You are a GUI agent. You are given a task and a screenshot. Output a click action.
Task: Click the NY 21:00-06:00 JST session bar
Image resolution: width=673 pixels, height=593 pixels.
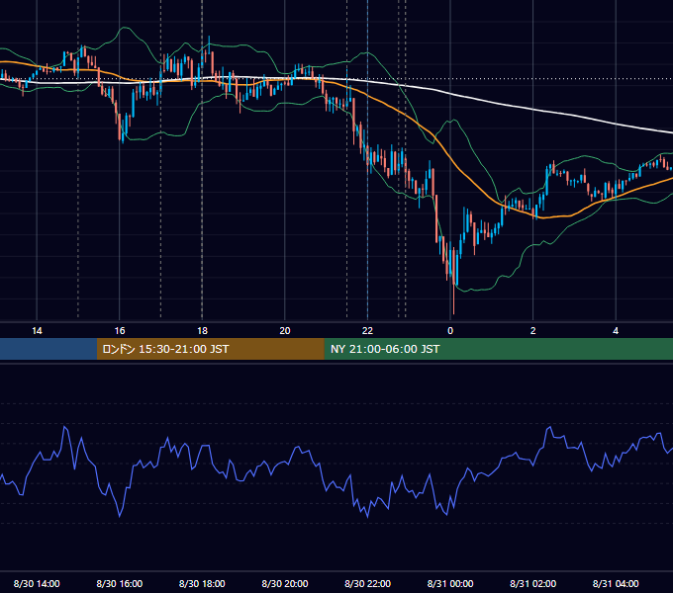tap(498, 349)
